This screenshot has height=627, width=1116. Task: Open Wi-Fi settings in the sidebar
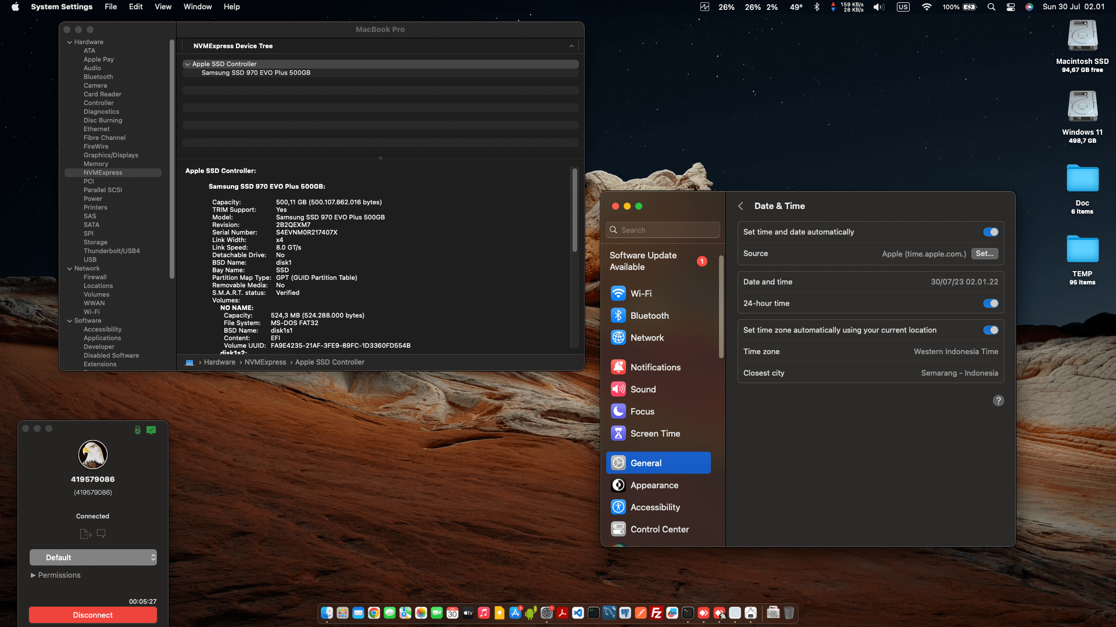[659, 294]
